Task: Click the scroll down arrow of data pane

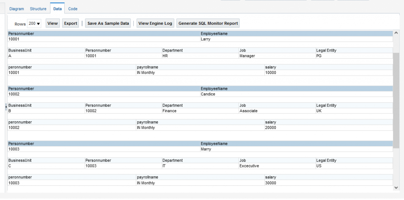Action: pyautogui.click(x=396, y=188)
